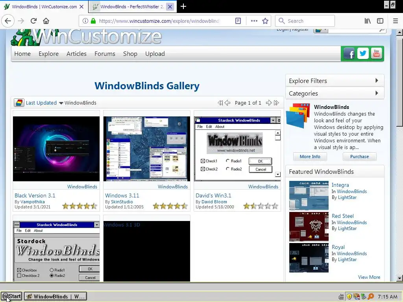View site information icon in URL bar

(x=85, y=21)
